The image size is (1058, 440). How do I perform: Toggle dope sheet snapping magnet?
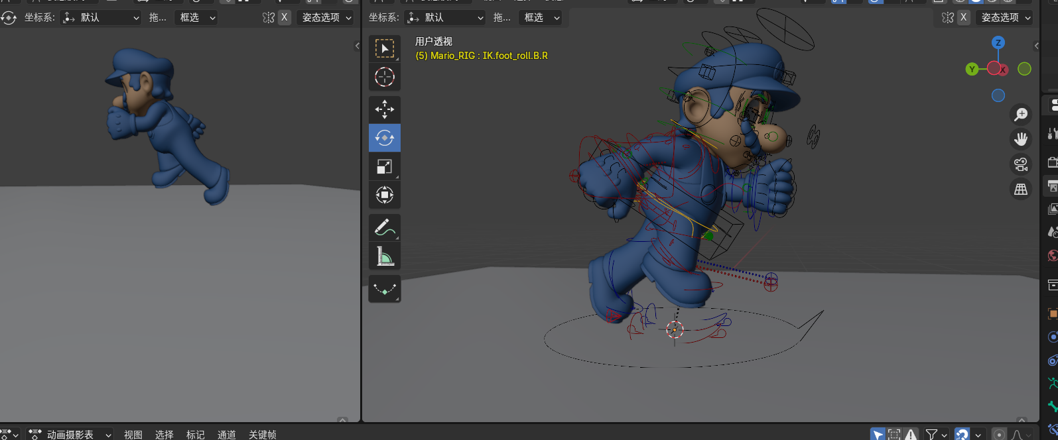tap(962, 435)
